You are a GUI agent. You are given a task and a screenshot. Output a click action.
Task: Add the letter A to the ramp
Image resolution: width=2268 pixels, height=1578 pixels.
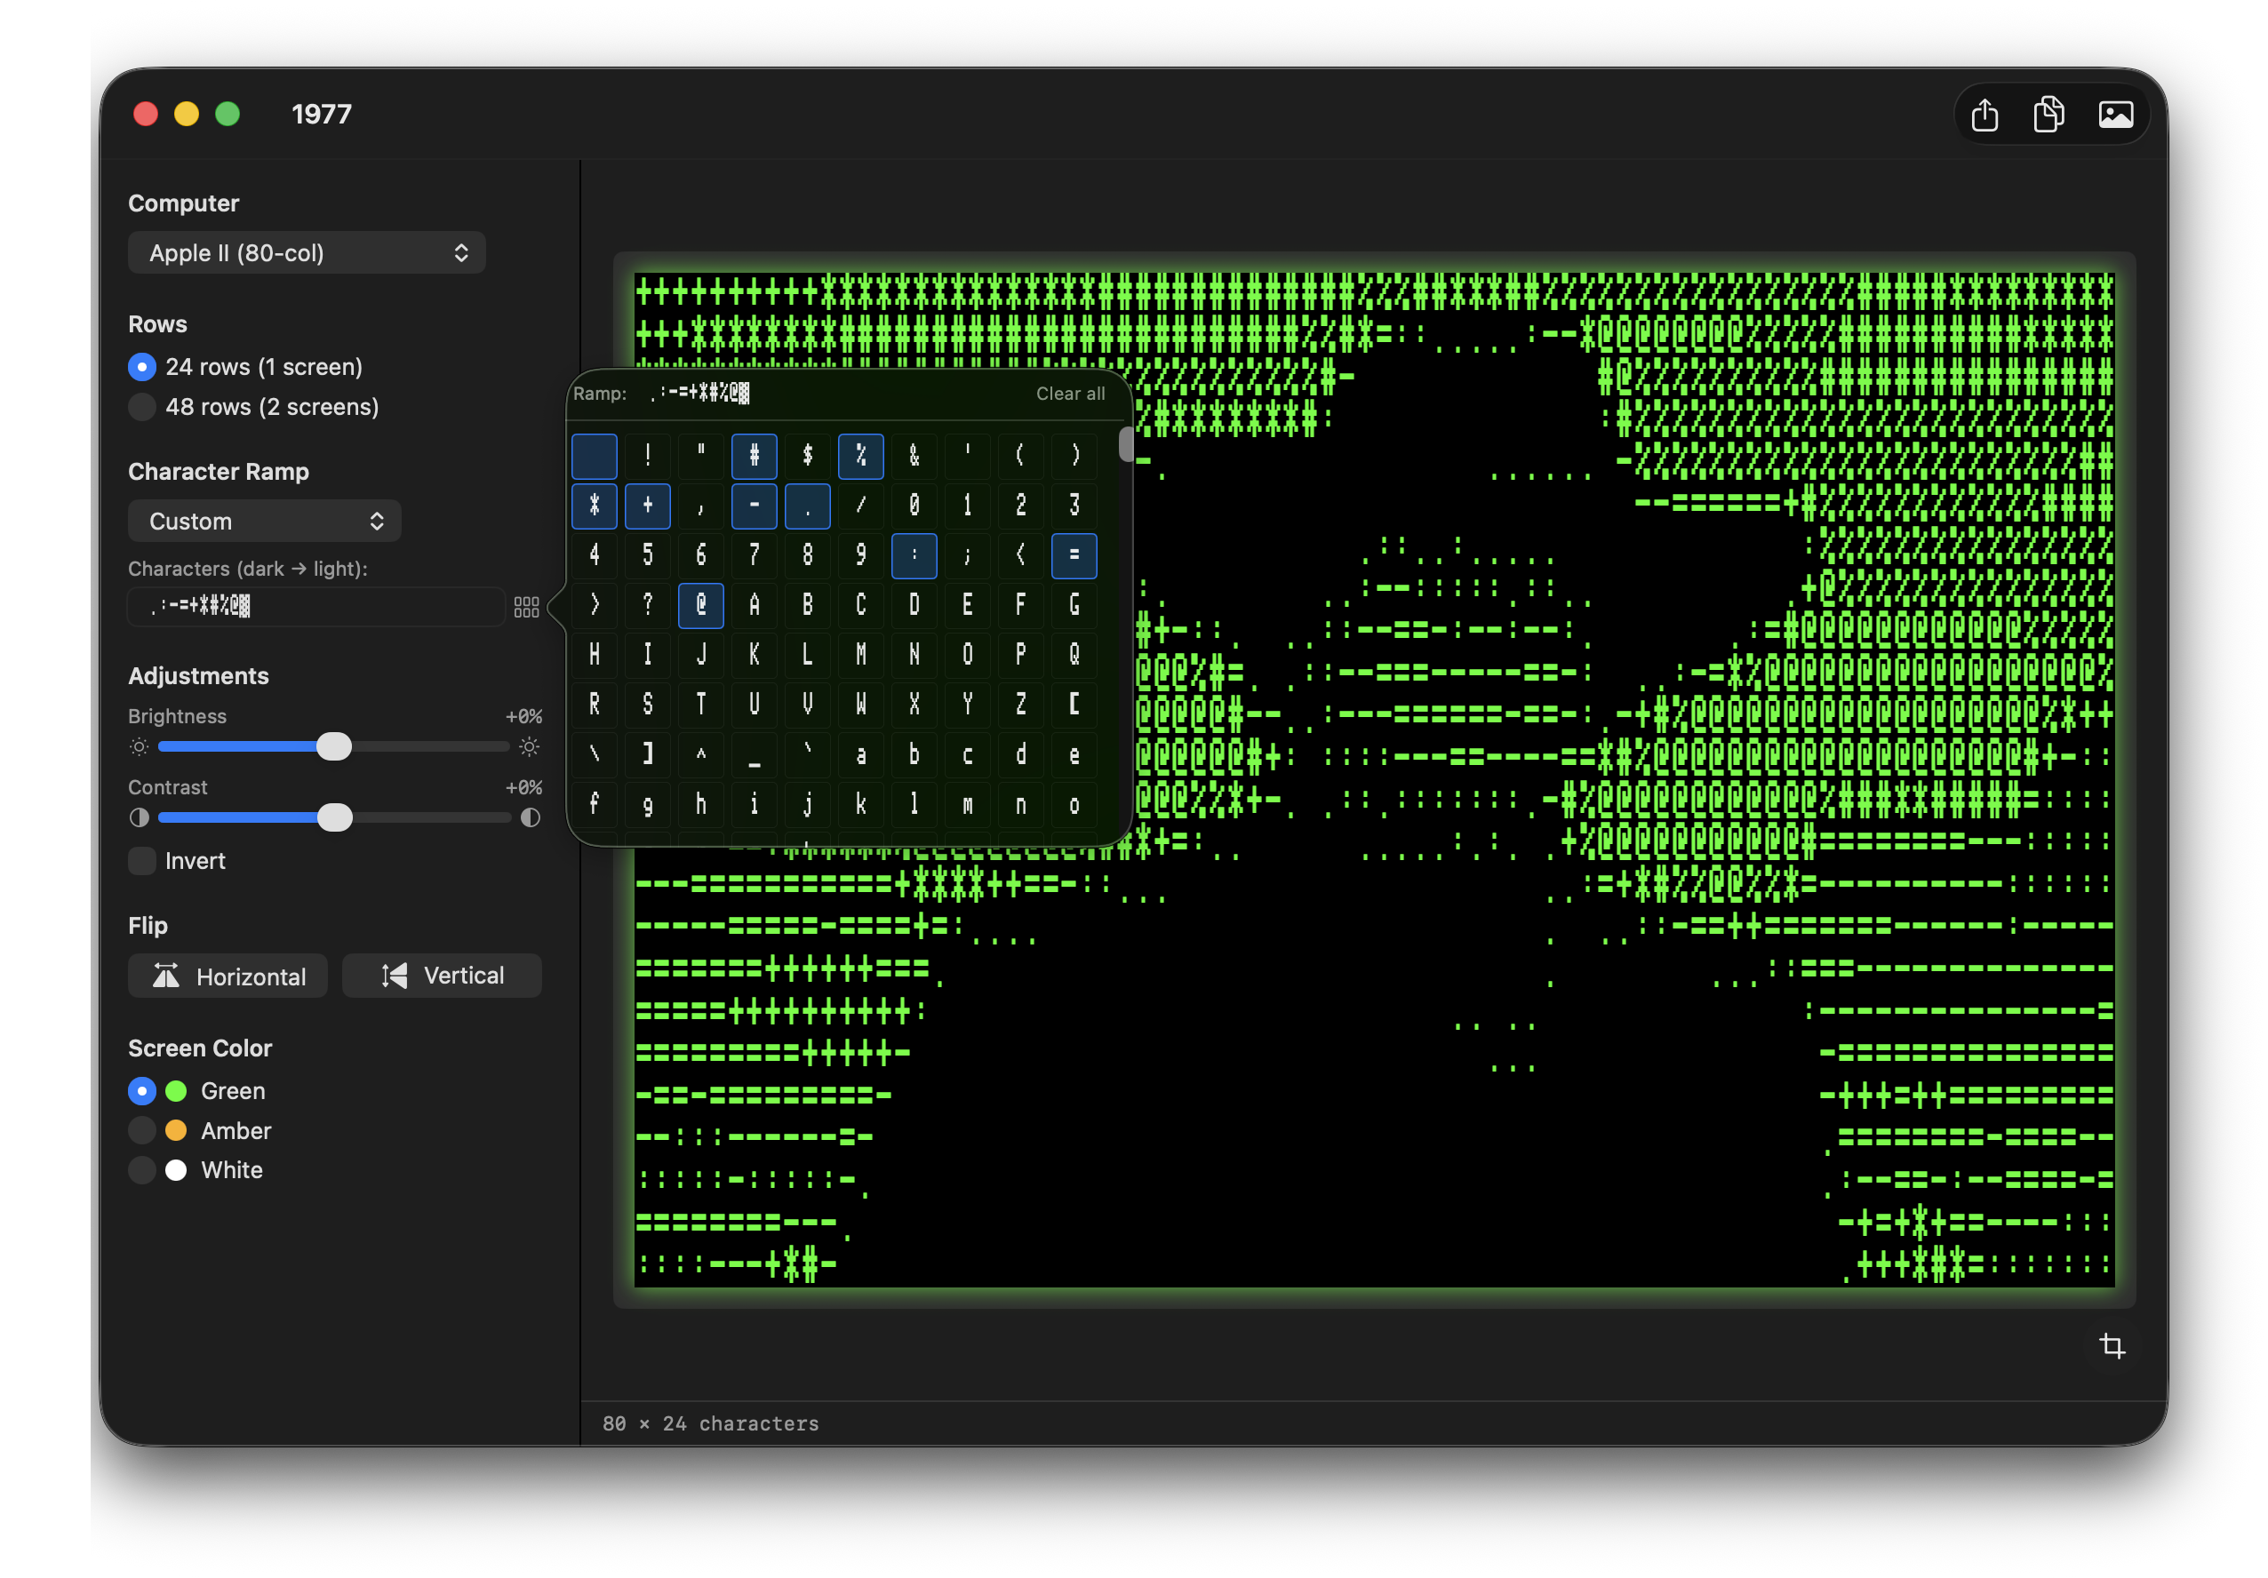[x=754, y=605]
